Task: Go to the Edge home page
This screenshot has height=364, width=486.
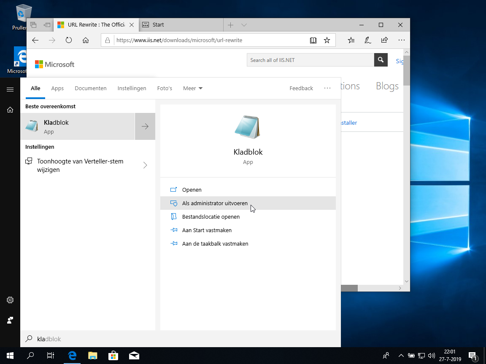Action: pyautogui.click(x=86, y=40)
